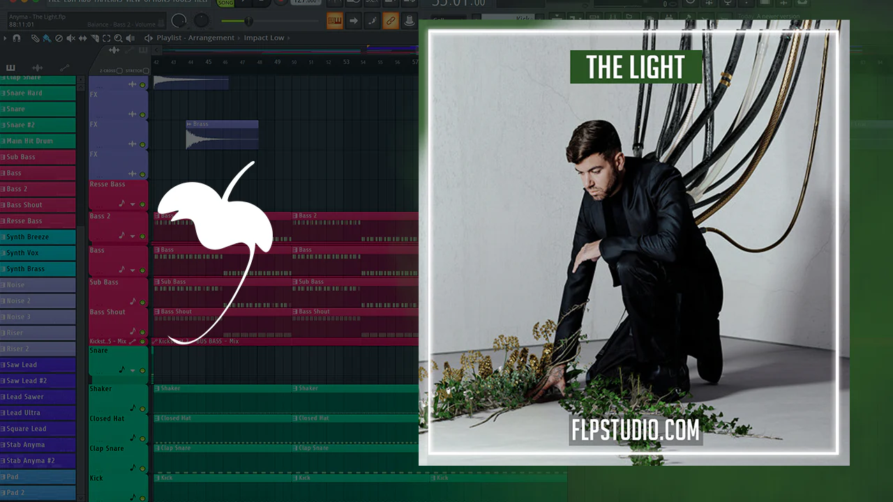Select Square Lead in the picker list
Screen dimensions: 893x502
point(38,429)
